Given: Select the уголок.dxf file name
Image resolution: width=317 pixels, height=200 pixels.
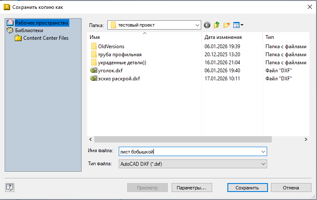Looking at the screenshot, I should pos(110,70).
